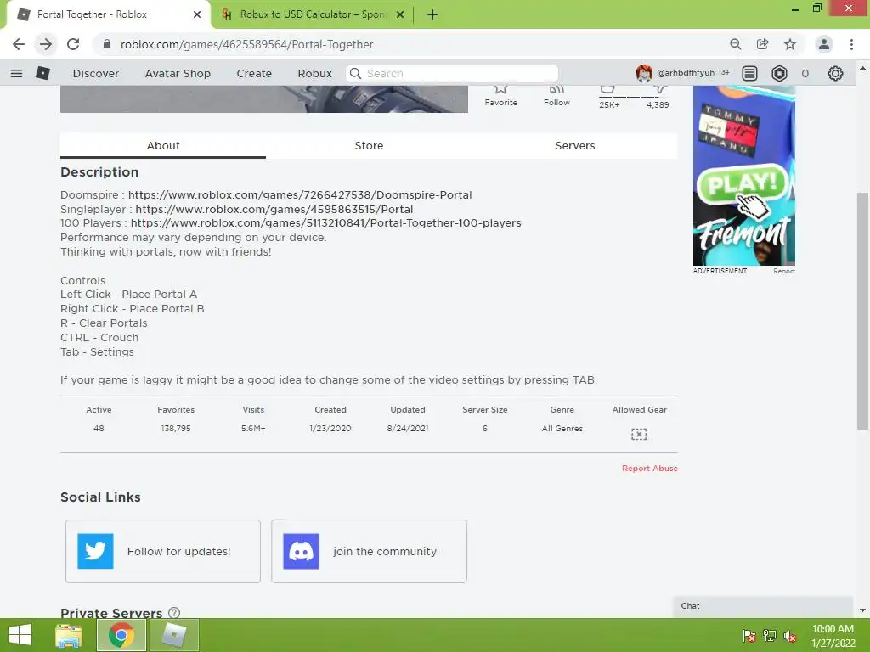870x652 pixels.
Task: Click the Allowed Gear disabled icon
Action: click(639, 434)
